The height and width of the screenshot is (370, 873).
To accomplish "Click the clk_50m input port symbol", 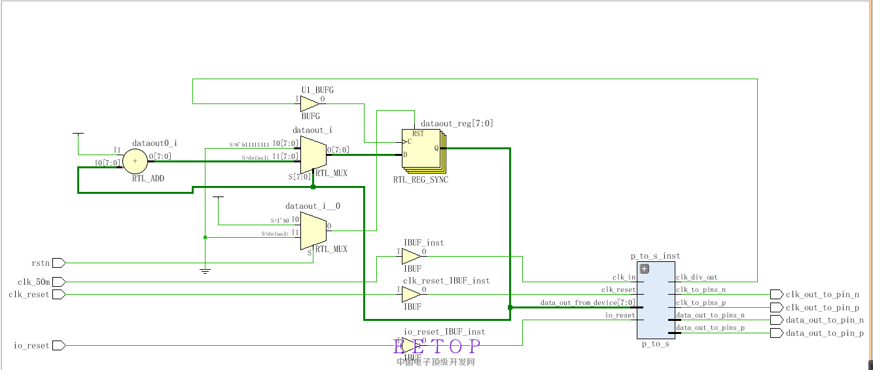I will coord(59,282).
